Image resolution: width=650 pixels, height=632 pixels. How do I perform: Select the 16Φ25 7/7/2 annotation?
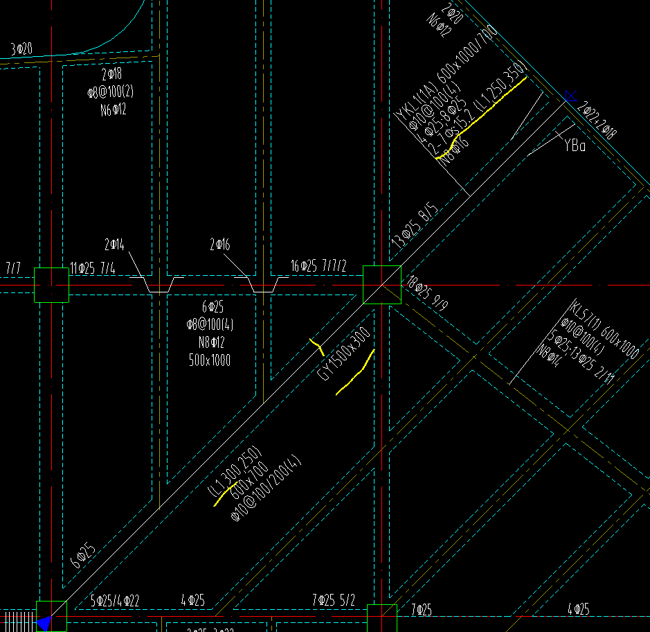click(318, 265)
